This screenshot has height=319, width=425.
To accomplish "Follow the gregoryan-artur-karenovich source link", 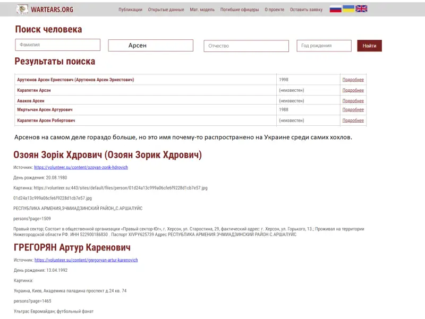I will [x=86, y=260].
